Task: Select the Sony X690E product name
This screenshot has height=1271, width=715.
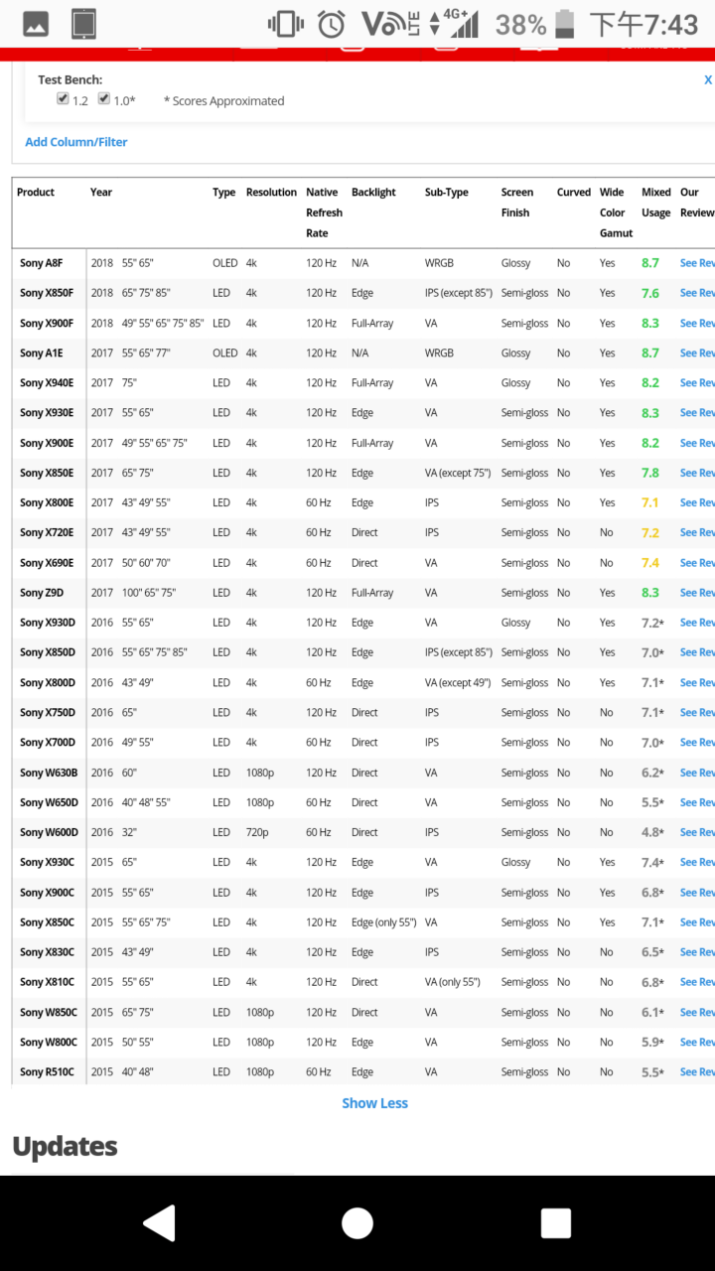Action: point(47,563)
